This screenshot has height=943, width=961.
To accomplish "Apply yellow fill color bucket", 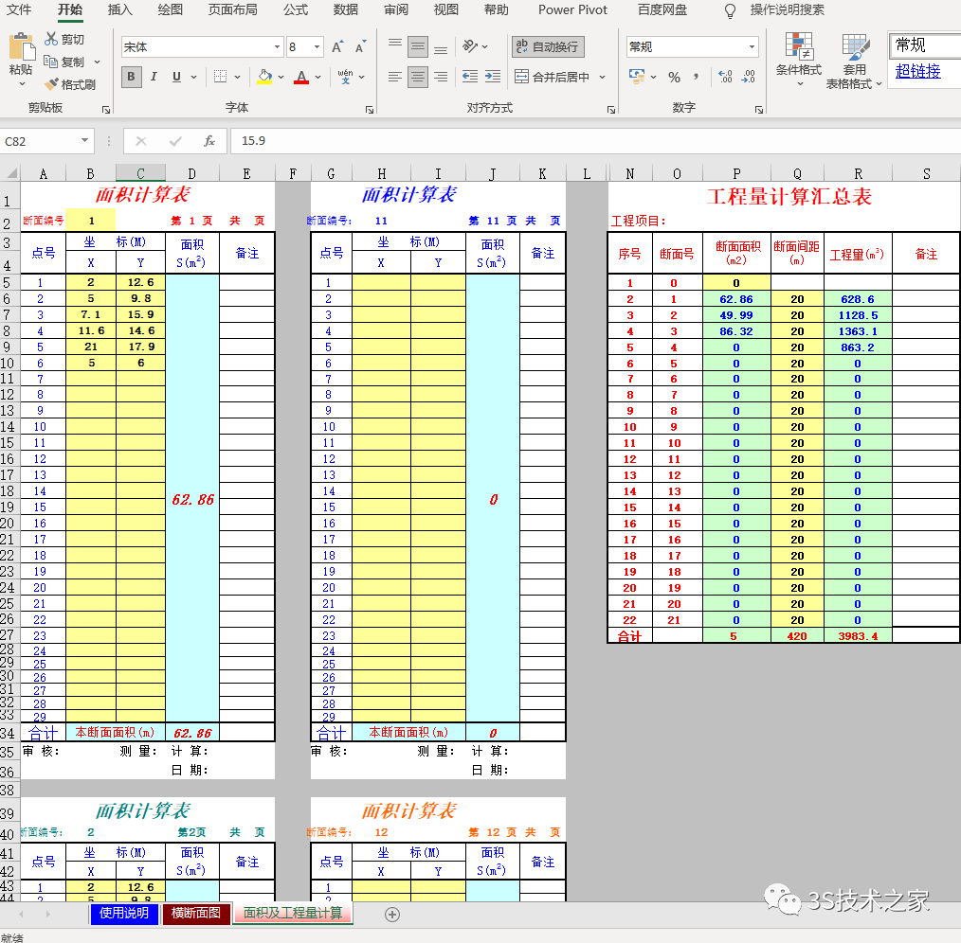I will (264, 77).
